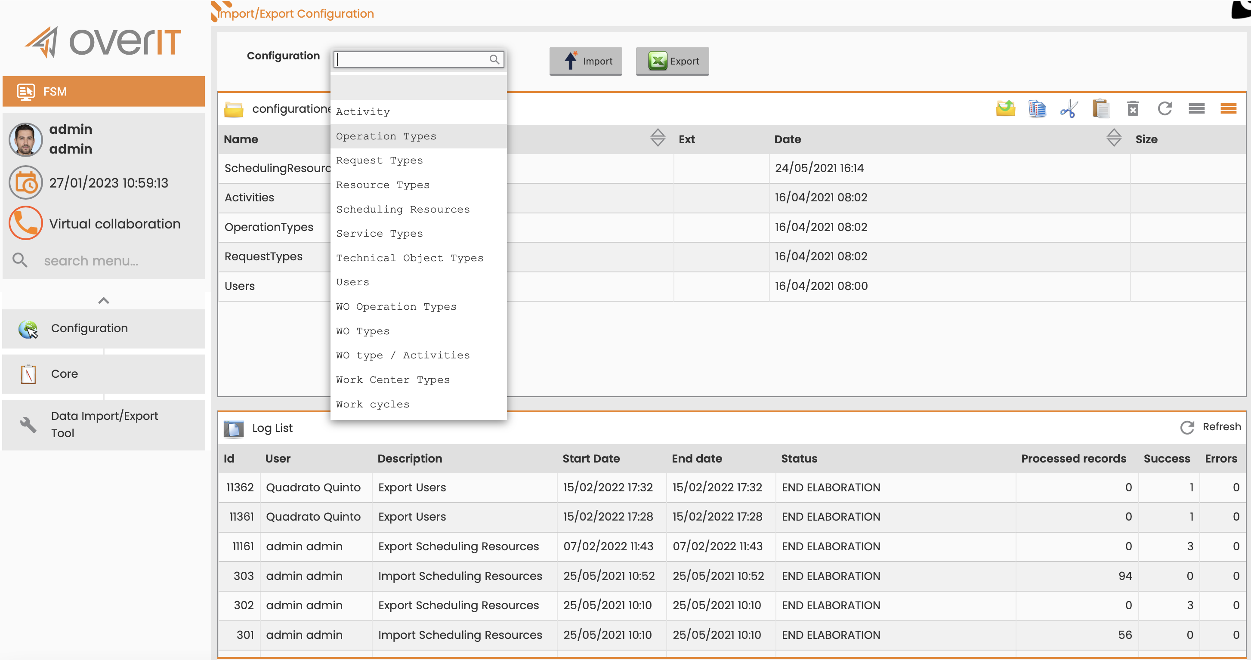Click the FSM module header

pos(103,91)
